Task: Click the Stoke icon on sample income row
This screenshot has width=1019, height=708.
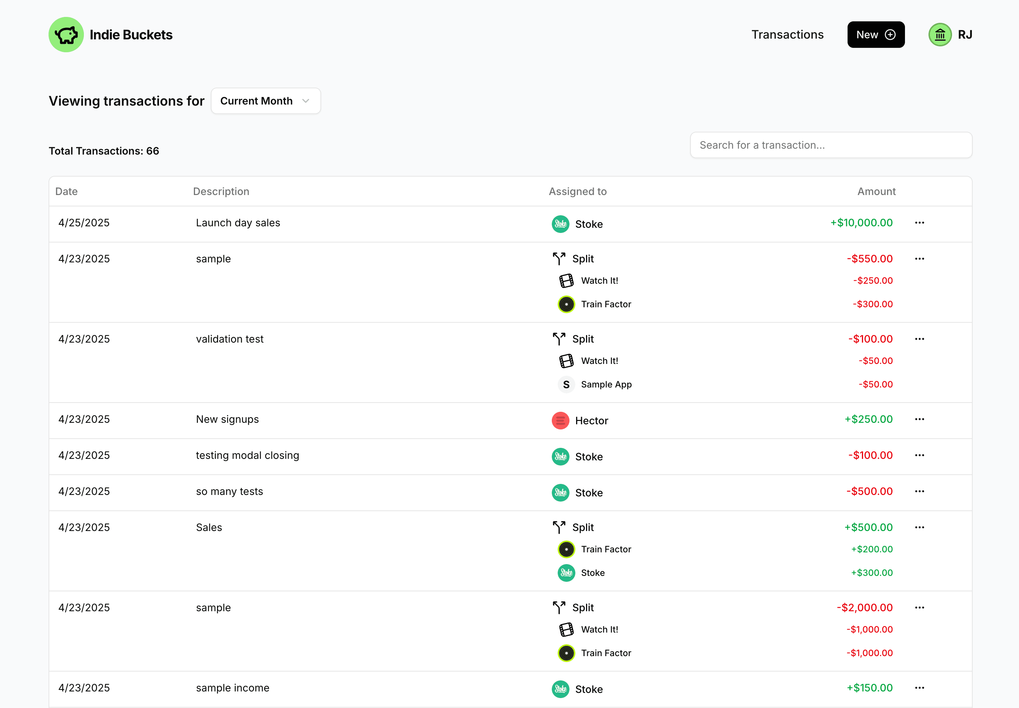Action: 560,689
